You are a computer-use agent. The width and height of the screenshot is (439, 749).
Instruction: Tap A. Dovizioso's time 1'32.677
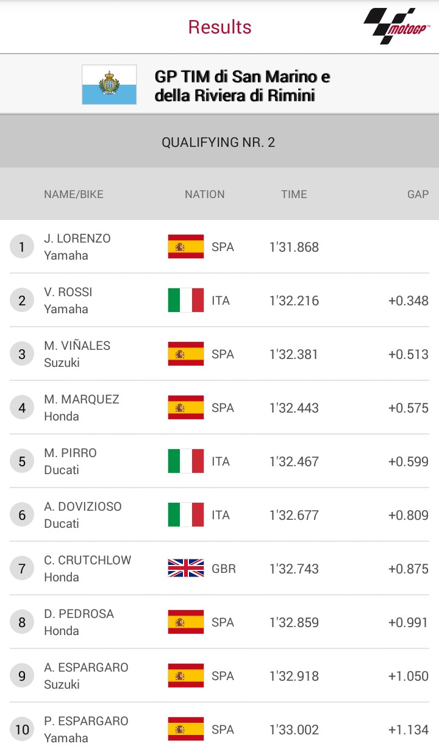294,515
